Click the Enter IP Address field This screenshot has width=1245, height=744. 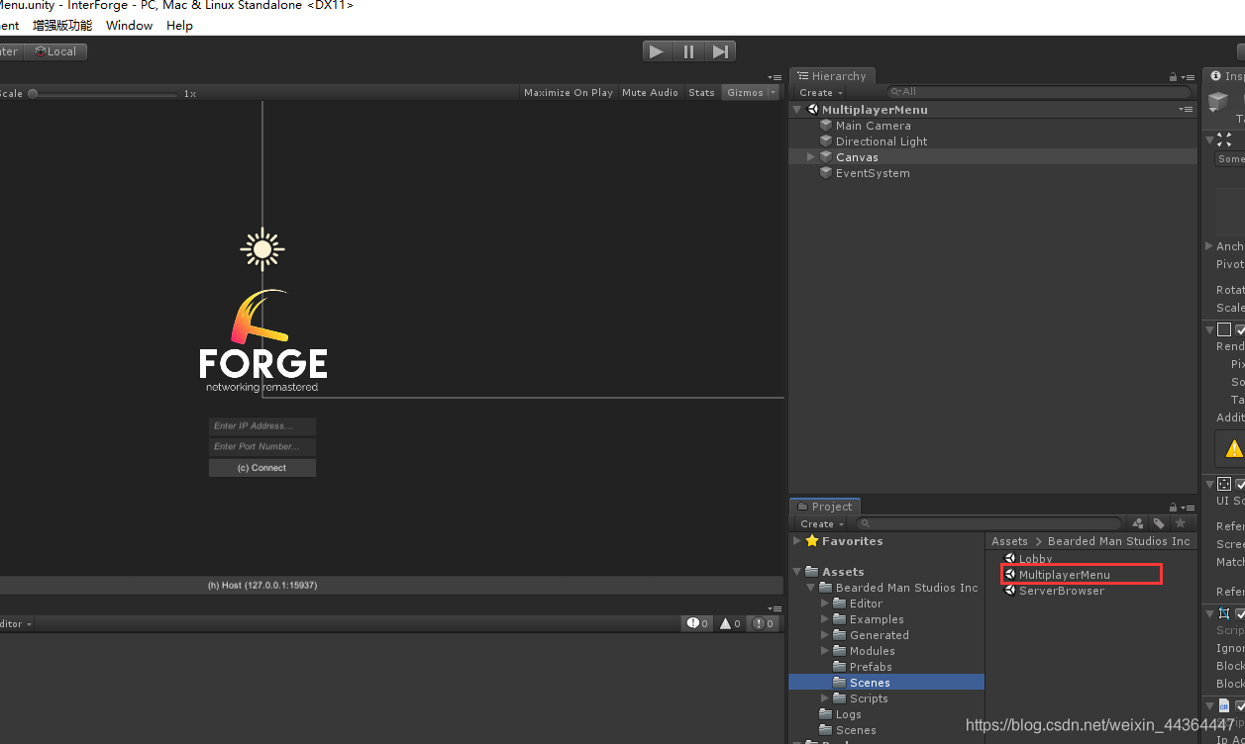[x=262, y=426]
